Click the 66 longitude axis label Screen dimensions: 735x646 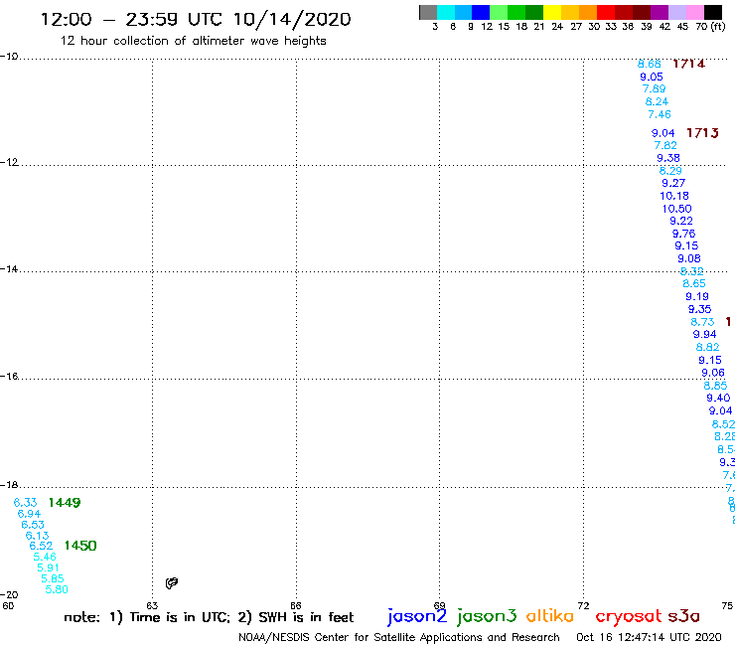click(296, 605)
